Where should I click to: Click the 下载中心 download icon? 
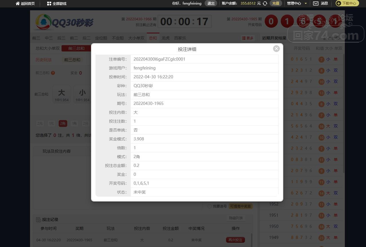pyautogui.click(x=339, y=3)
